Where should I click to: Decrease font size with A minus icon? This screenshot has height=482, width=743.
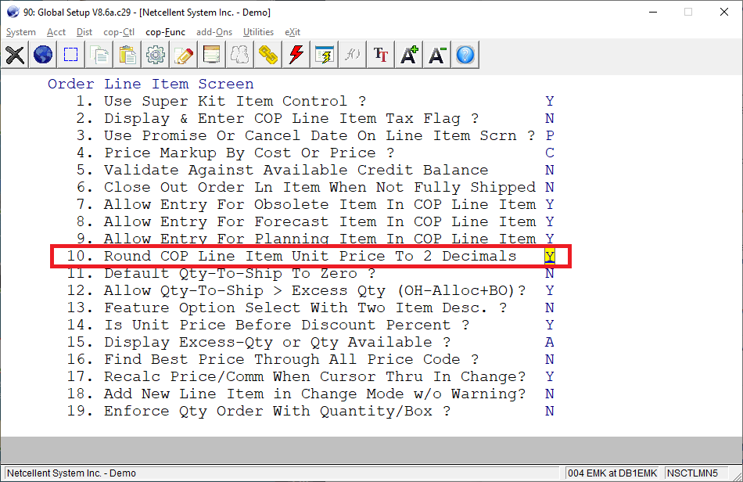[x=437, y=55]
